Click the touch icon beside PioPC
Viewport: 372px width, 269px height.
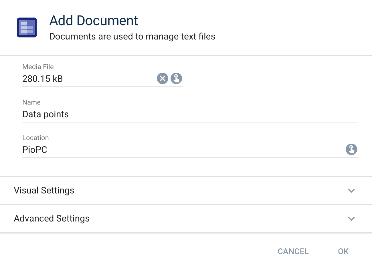click(351, 149)
